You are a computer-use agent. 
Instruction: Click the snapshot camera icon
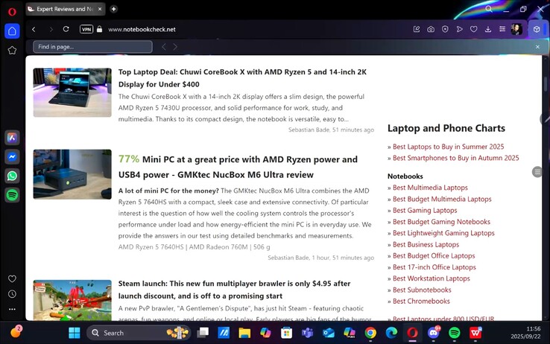pyautogui.click(x=431, y=30)
